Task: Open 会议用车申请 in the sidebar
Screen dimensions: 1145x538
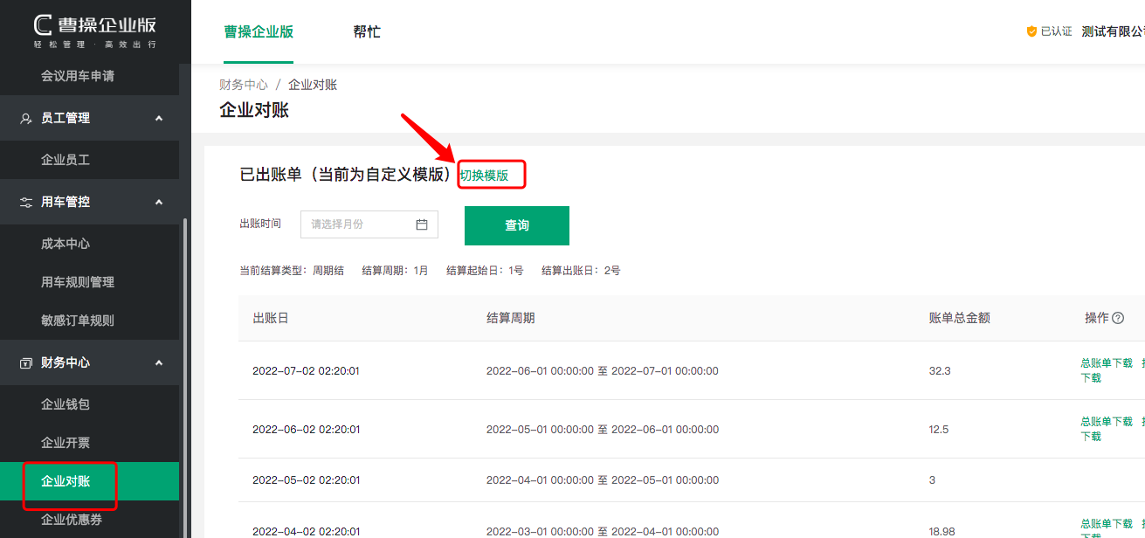Action: [78, 76]
